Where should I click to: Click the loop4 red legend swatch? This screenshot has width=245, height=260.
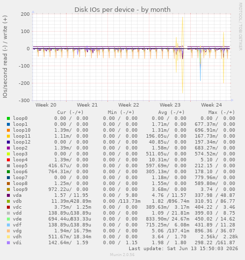(x=8, y=160)
